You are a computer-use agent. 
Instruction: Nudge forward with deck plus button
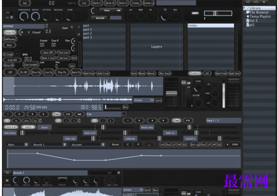19,114
